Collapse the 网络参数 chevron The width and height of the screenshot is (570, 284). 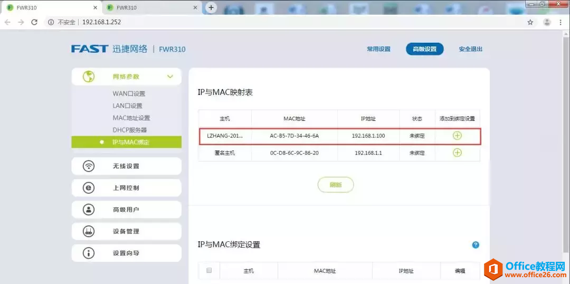pyautogui.click(x=170, y=77)
